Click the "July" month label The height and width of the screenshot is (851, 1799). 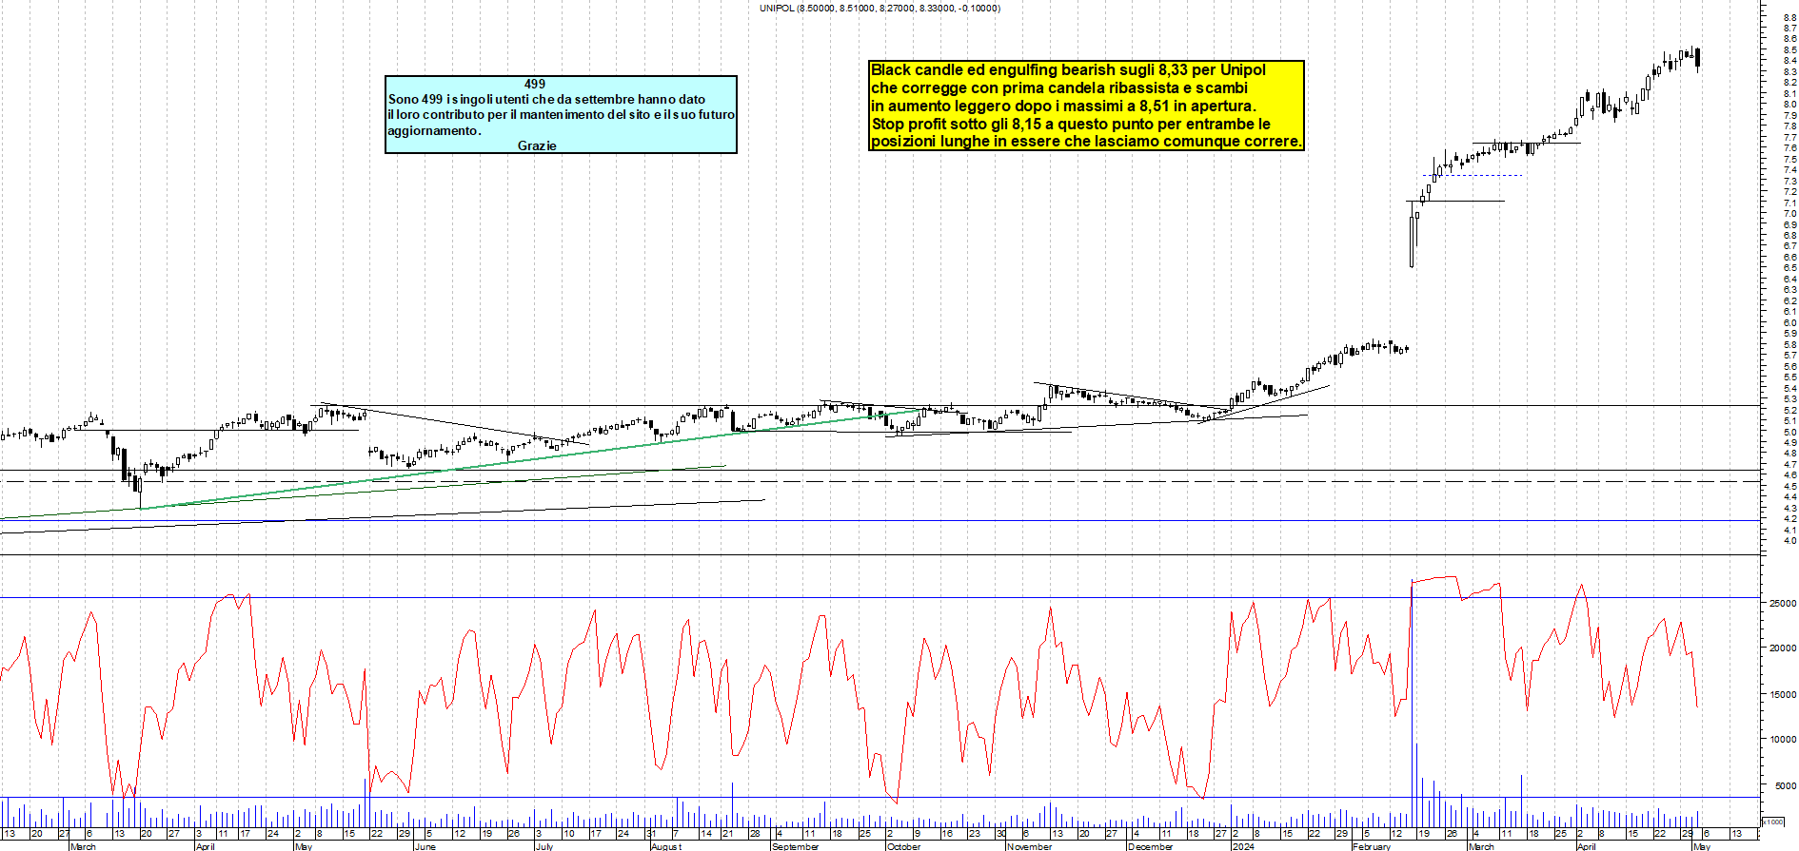pos(544,846)
